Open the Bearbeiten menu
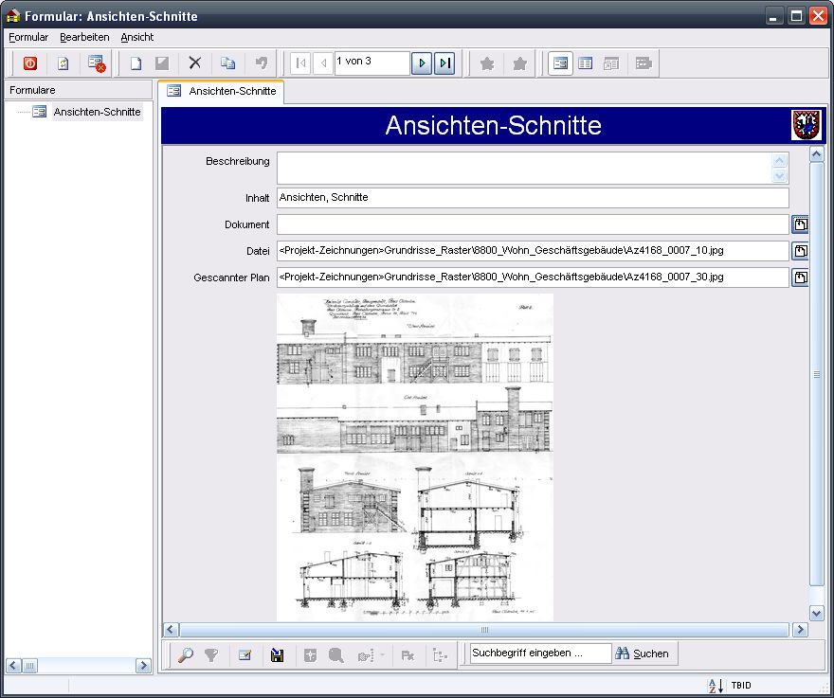Image resolution: width=834 pixels, height=698 pixels. (84, 37)
